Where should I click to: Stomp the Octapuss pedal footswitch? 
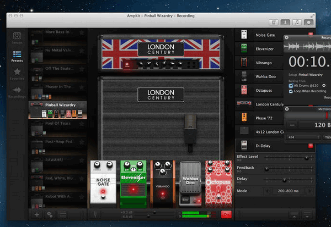(x=218, y=197)
